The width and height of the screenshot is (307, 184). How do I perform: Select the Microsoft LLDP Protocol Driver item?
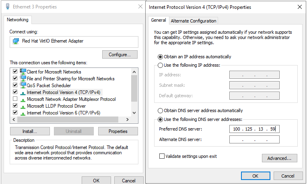point(56,106)
